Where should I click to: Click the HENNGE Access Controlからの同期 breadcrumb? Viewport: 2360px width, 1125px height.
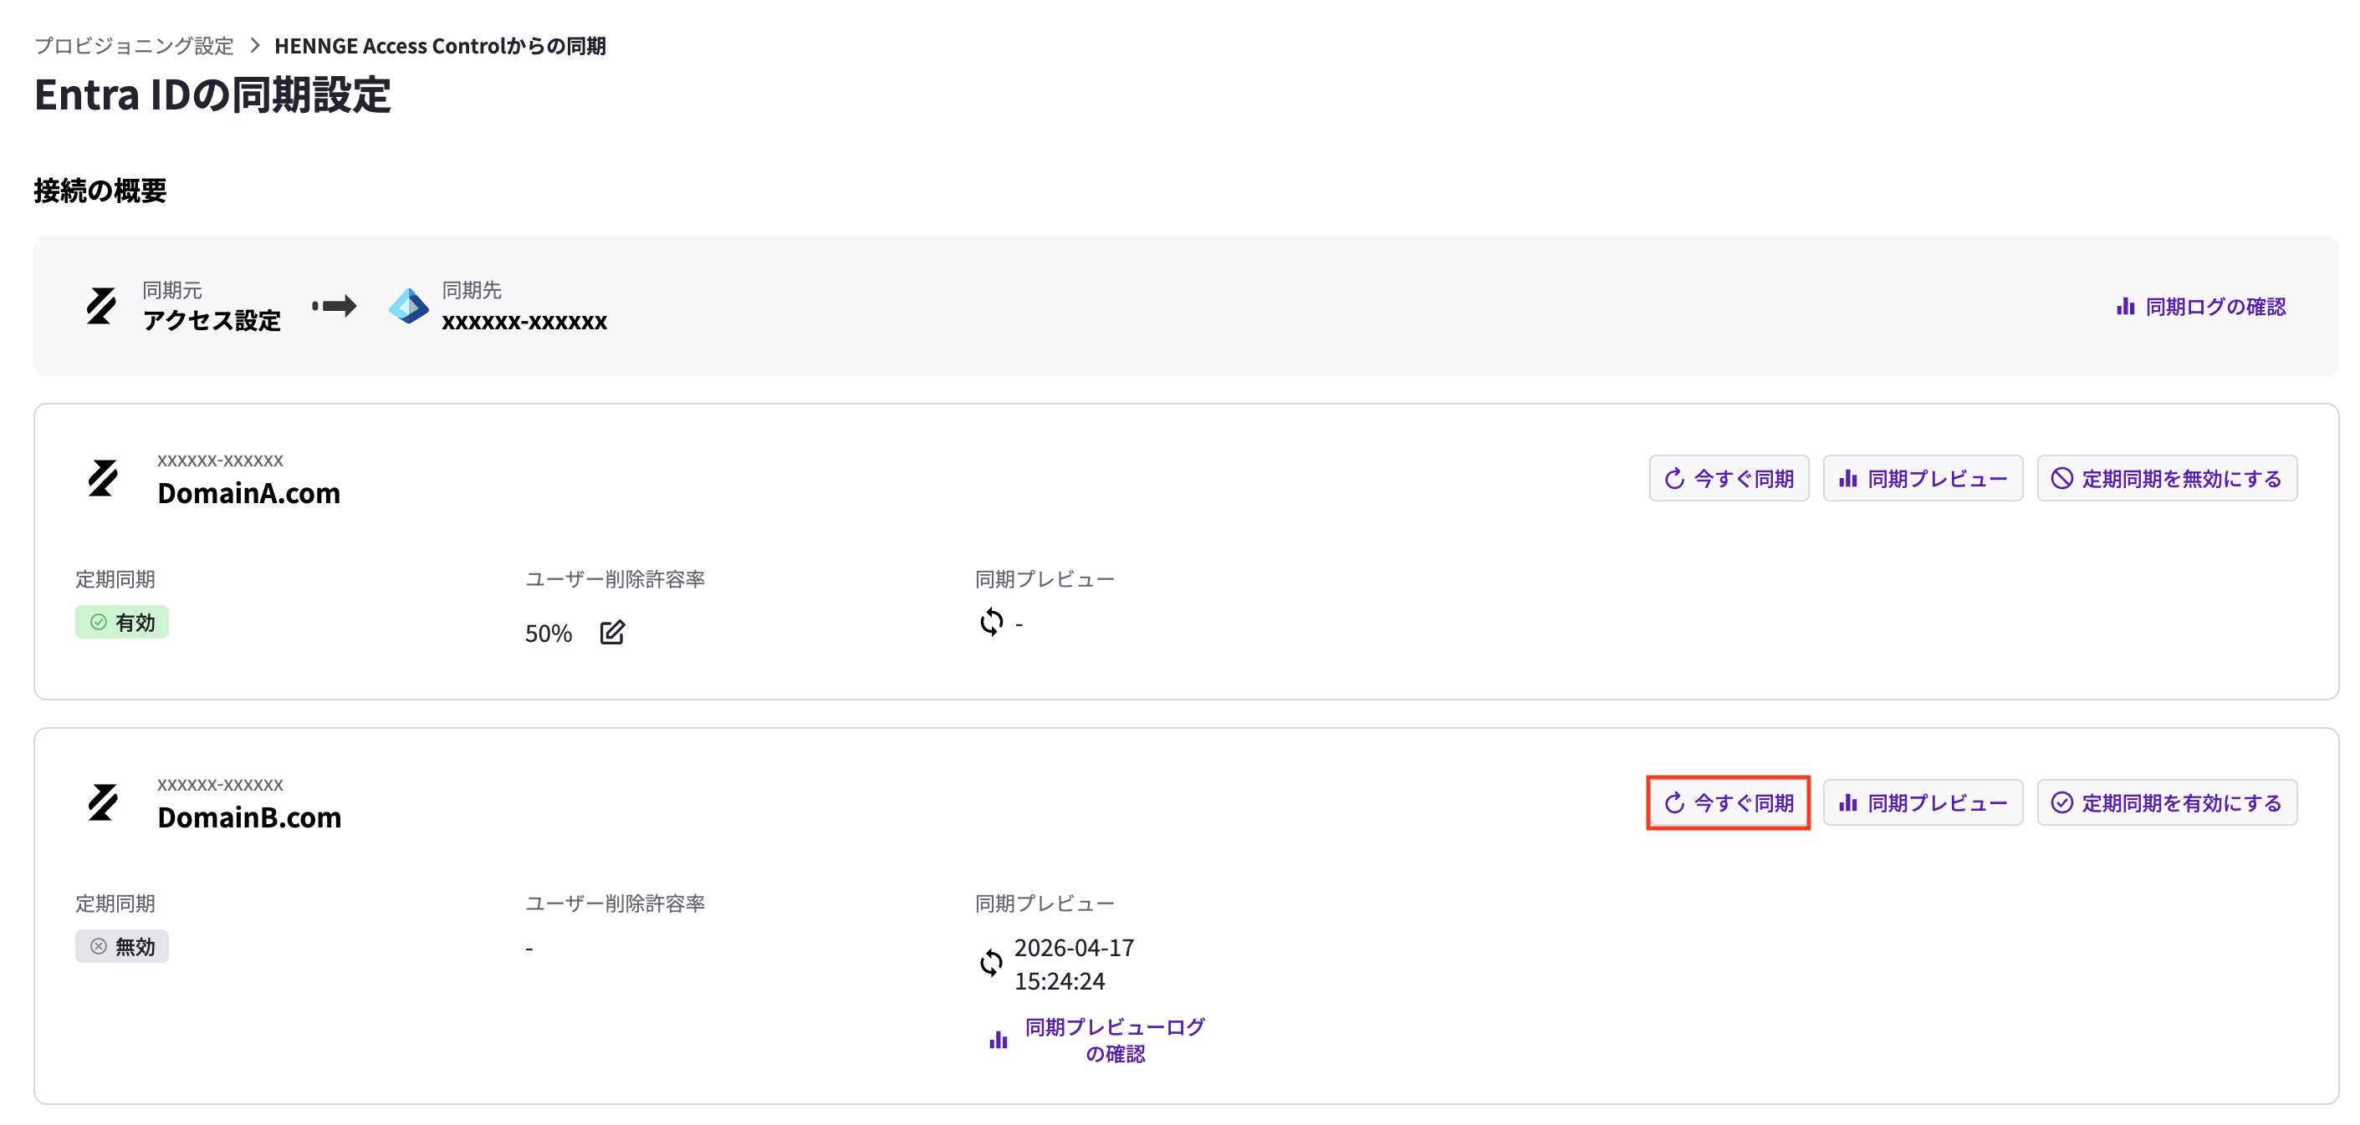tap(440, 46)
